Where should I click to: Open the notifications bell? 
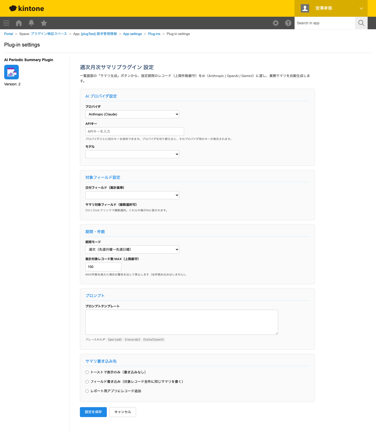tap(31, 23)
